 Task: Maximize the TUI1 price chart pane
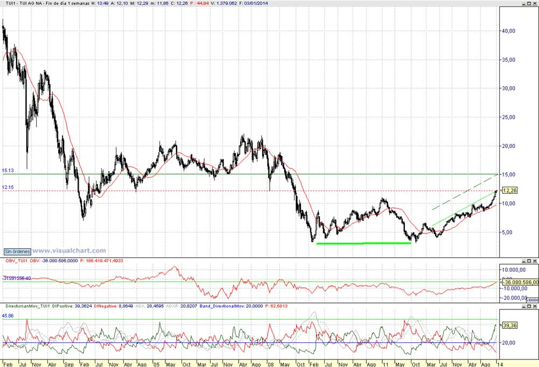pos(529,3)
